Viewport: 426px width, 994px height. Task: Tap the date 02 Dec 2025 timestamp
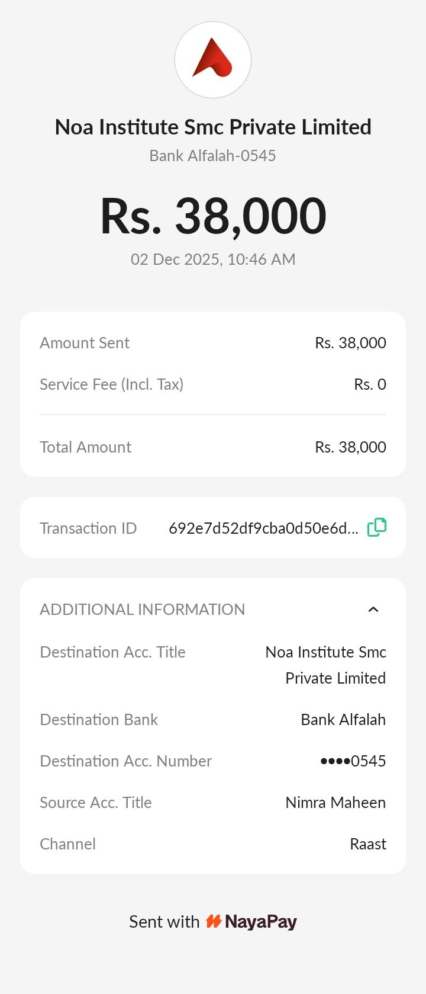click(x=213, y=259)
